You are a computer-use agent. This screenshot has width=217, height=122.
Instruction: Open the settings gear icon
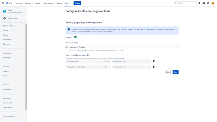pos(208,3)
